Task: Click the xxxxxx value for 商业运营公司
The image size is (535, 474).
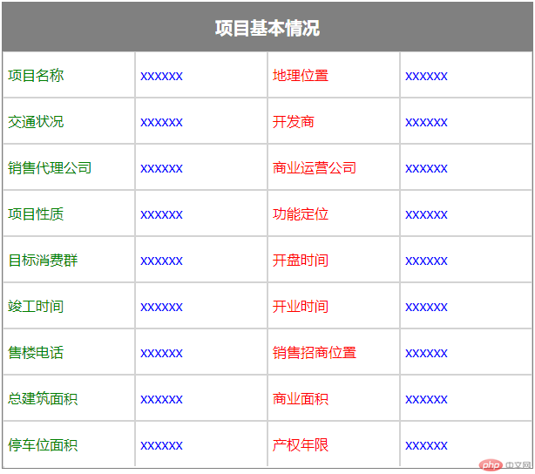Action: 426,168
